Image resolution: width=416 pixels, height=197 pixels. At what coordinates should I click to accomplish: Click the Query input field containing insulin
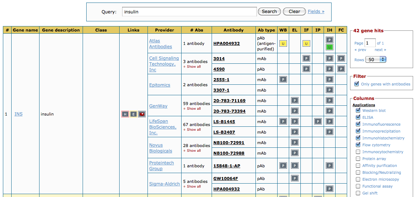[189, 12]
